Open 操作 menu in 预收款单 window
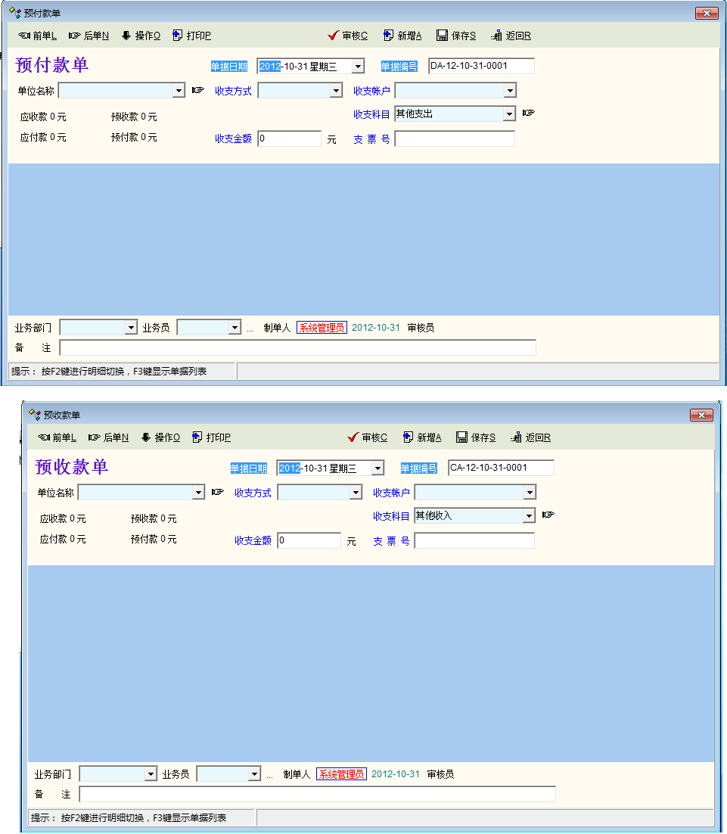This screenshot has width=727, height=834. pyautogui.click(x=160, y=437)
